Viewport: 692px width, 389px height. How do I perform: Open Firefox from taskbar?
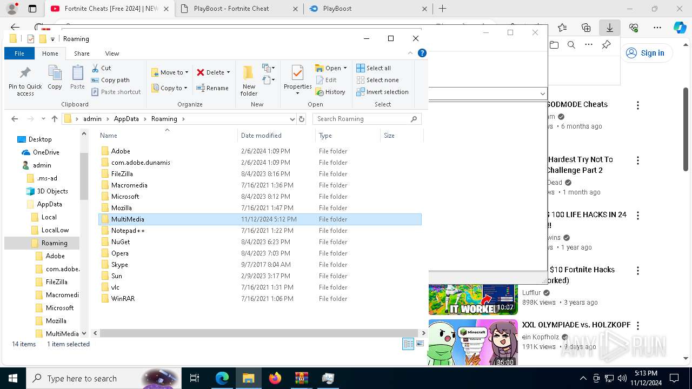(x=275, y=378)
